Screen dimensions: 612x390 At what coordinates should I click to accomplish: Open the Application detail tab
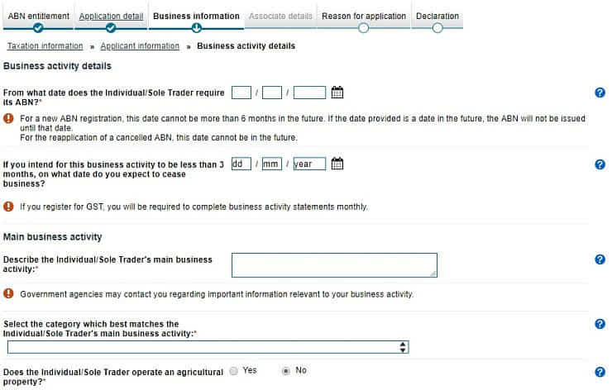click(111, 16)
